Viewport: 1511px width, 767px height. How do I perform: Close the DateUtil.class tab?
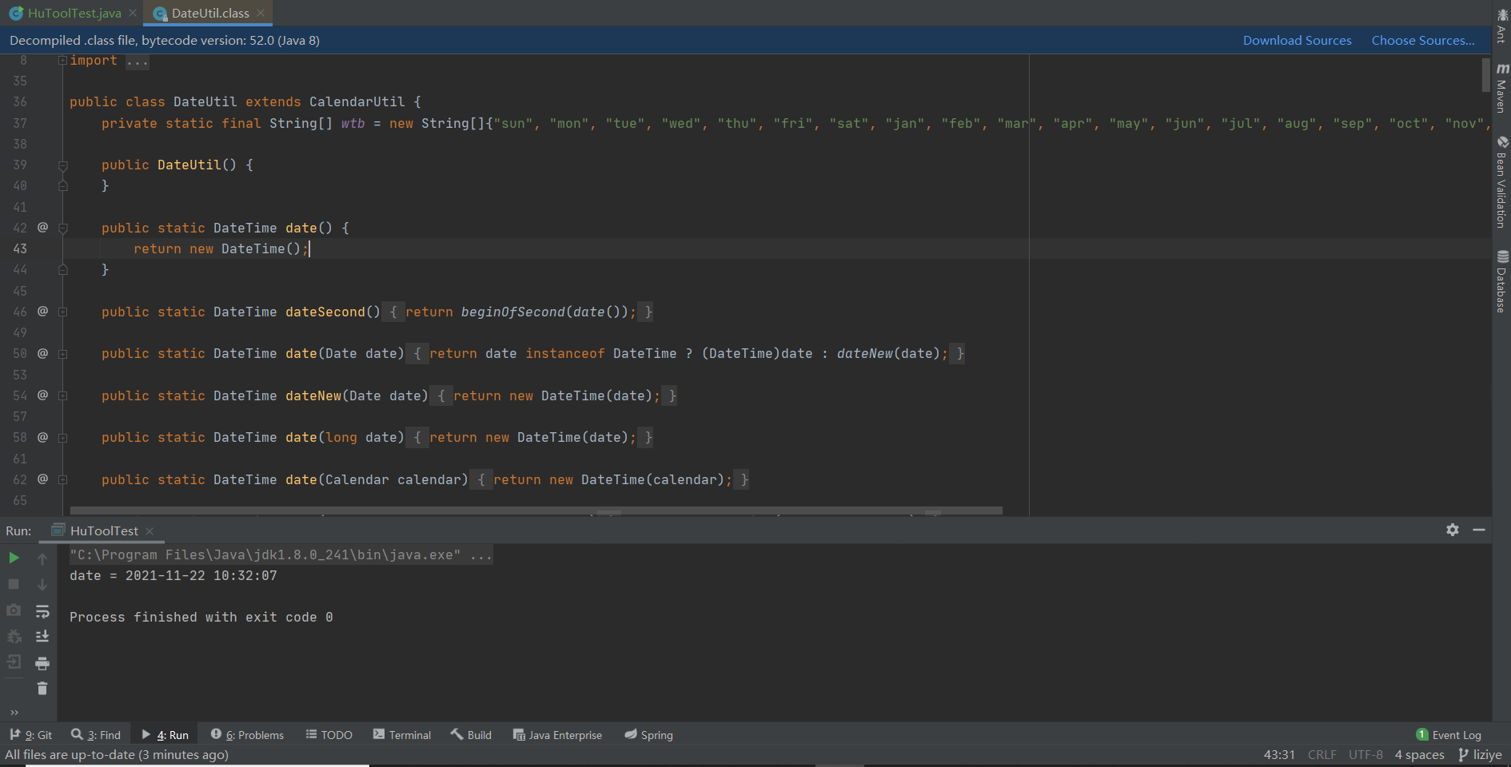click(x=261, y=13)
